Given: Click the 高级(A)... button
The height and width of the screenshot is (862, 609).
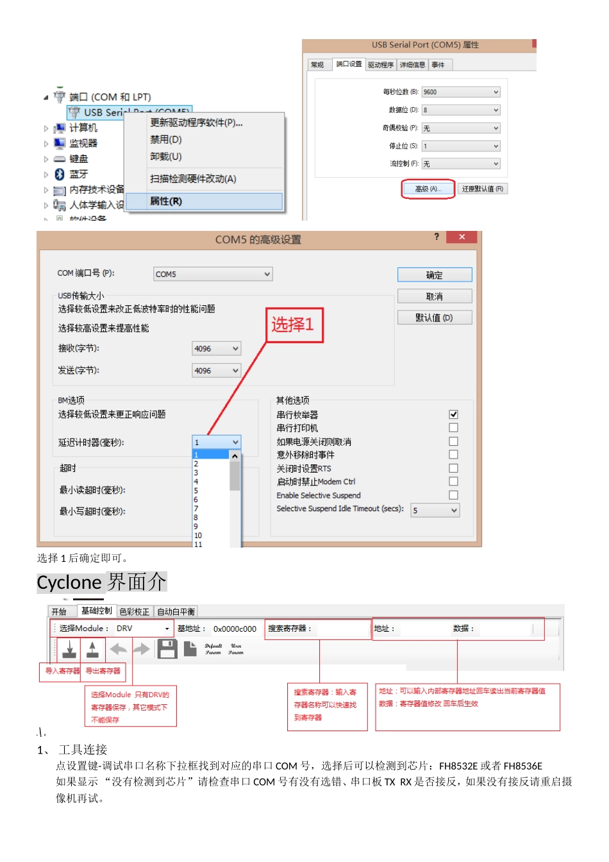Looking at the screenshot, I should point(428,189).
